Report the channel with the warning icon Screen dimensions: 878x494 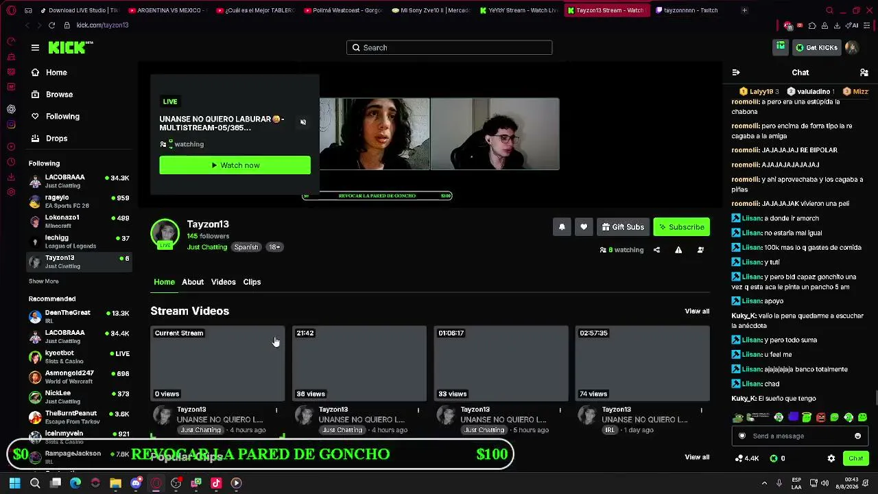(678, 250)
